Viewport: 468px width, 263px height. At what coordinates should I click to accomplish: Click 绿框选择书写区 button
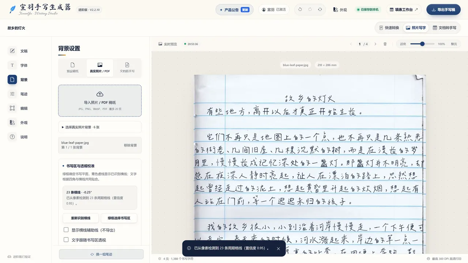[119, 218]
